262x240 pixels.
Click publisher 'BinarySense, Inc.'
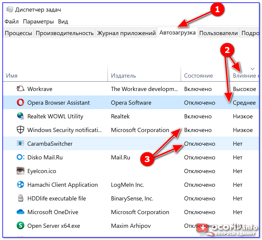click(x=132, y=198)
